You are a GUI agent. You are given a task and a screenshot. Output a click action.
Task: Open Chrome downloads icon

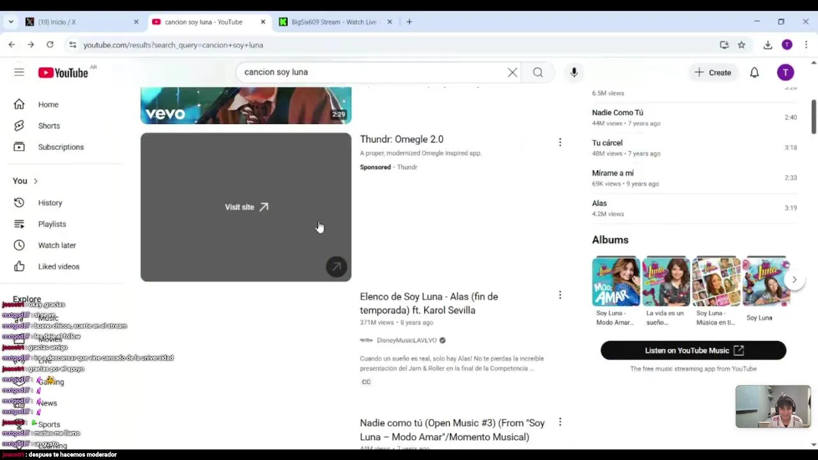pos(768,45)
